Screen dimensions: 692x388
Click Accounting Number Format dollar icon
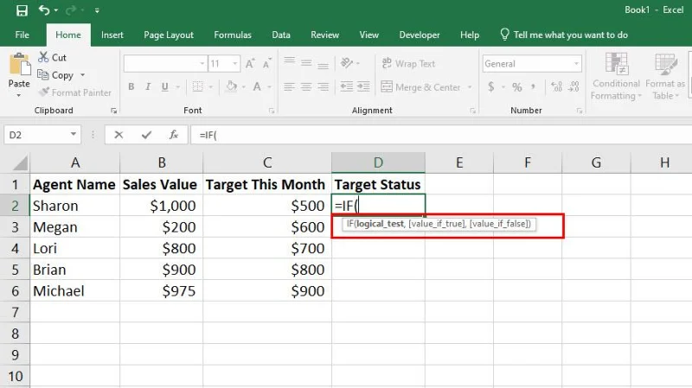click(x=490, y=87)
